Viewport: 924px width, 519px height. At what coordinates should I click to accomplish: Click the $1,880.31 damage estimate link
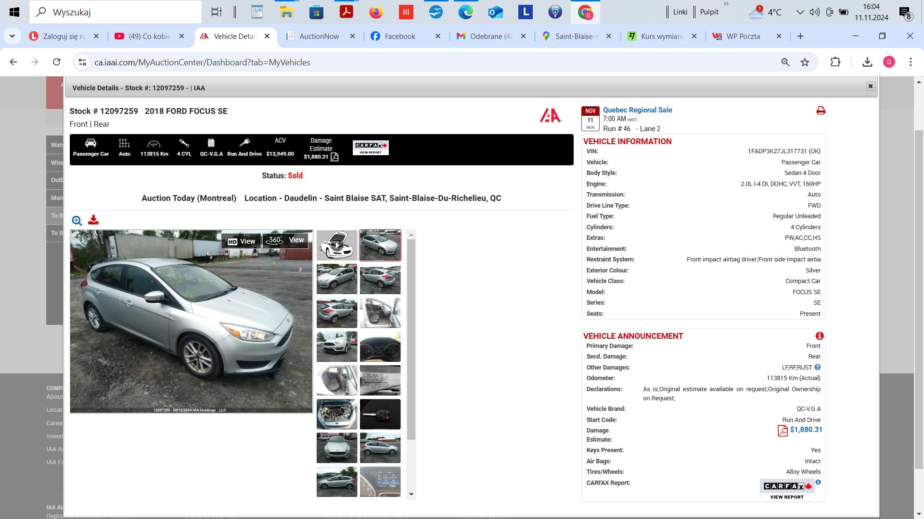[x=806, y=430]
